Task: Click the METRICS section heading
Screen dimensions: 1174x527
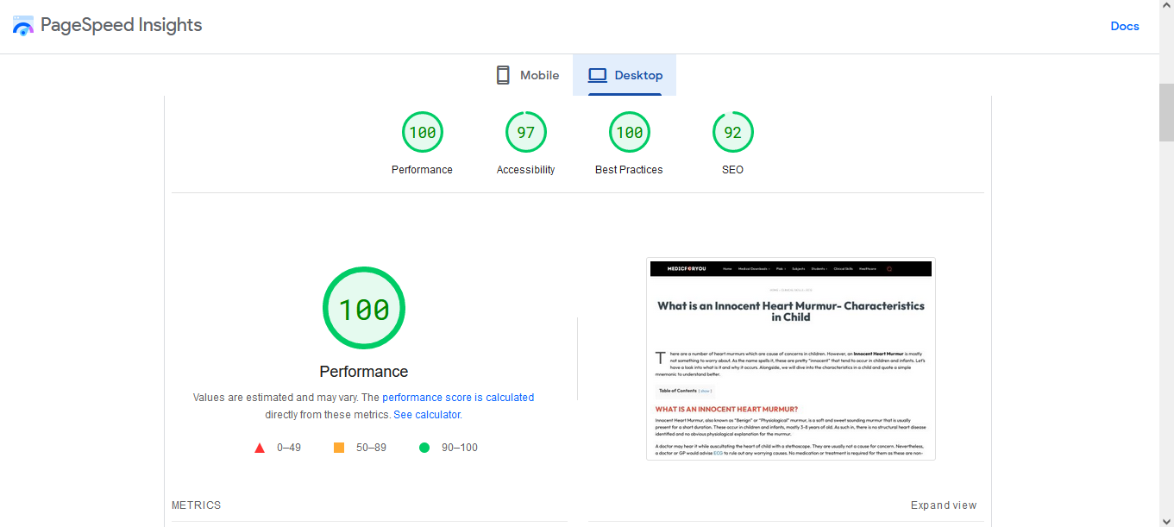Action: click(x=197, y=505)
